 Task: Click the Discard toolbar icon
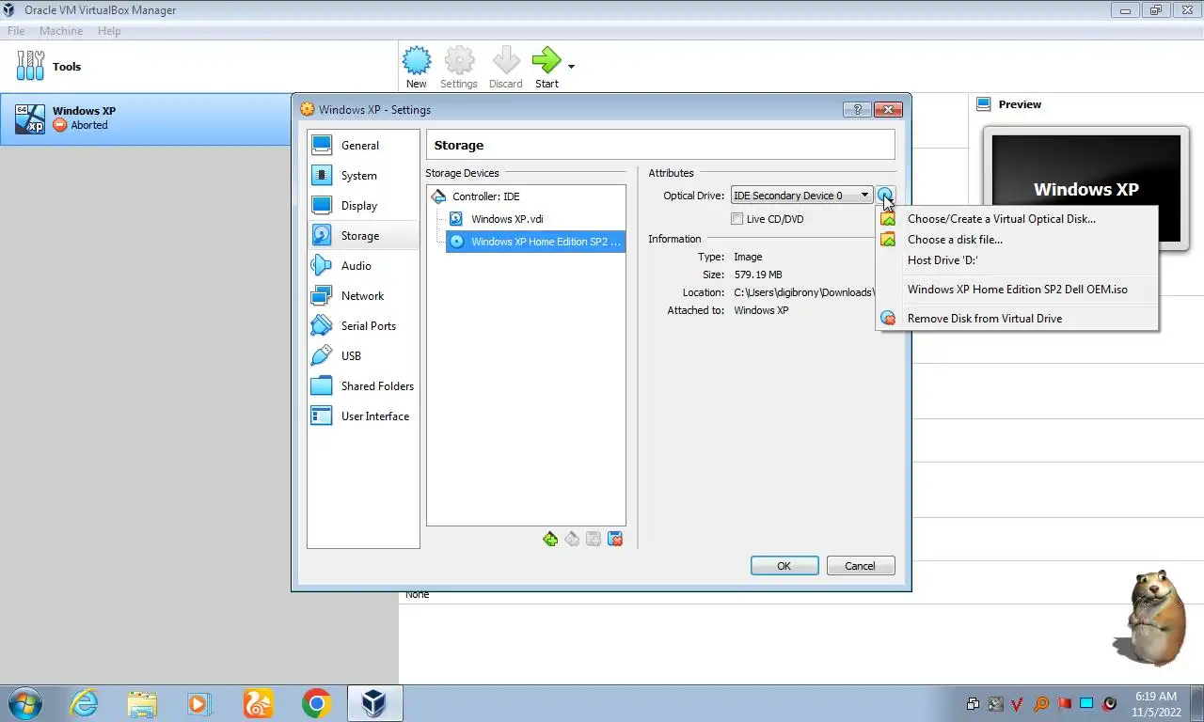coord(506,61)
